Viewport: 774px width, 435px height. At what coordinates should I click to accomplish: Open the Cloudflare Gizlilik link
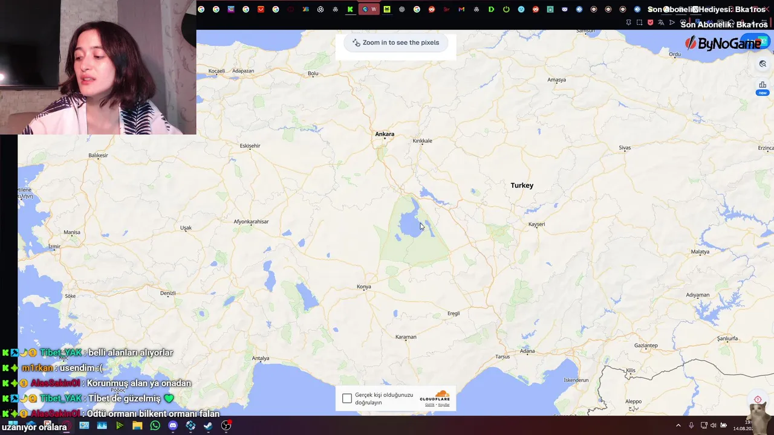(x=430, y=405)
